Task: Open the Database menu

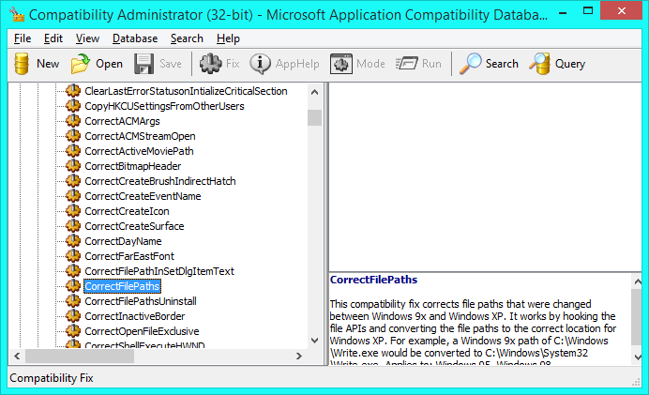Action: [135, 38]
